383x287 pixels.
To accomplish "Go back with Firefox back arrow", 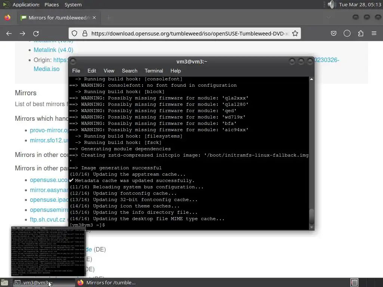I will (9, 33).
